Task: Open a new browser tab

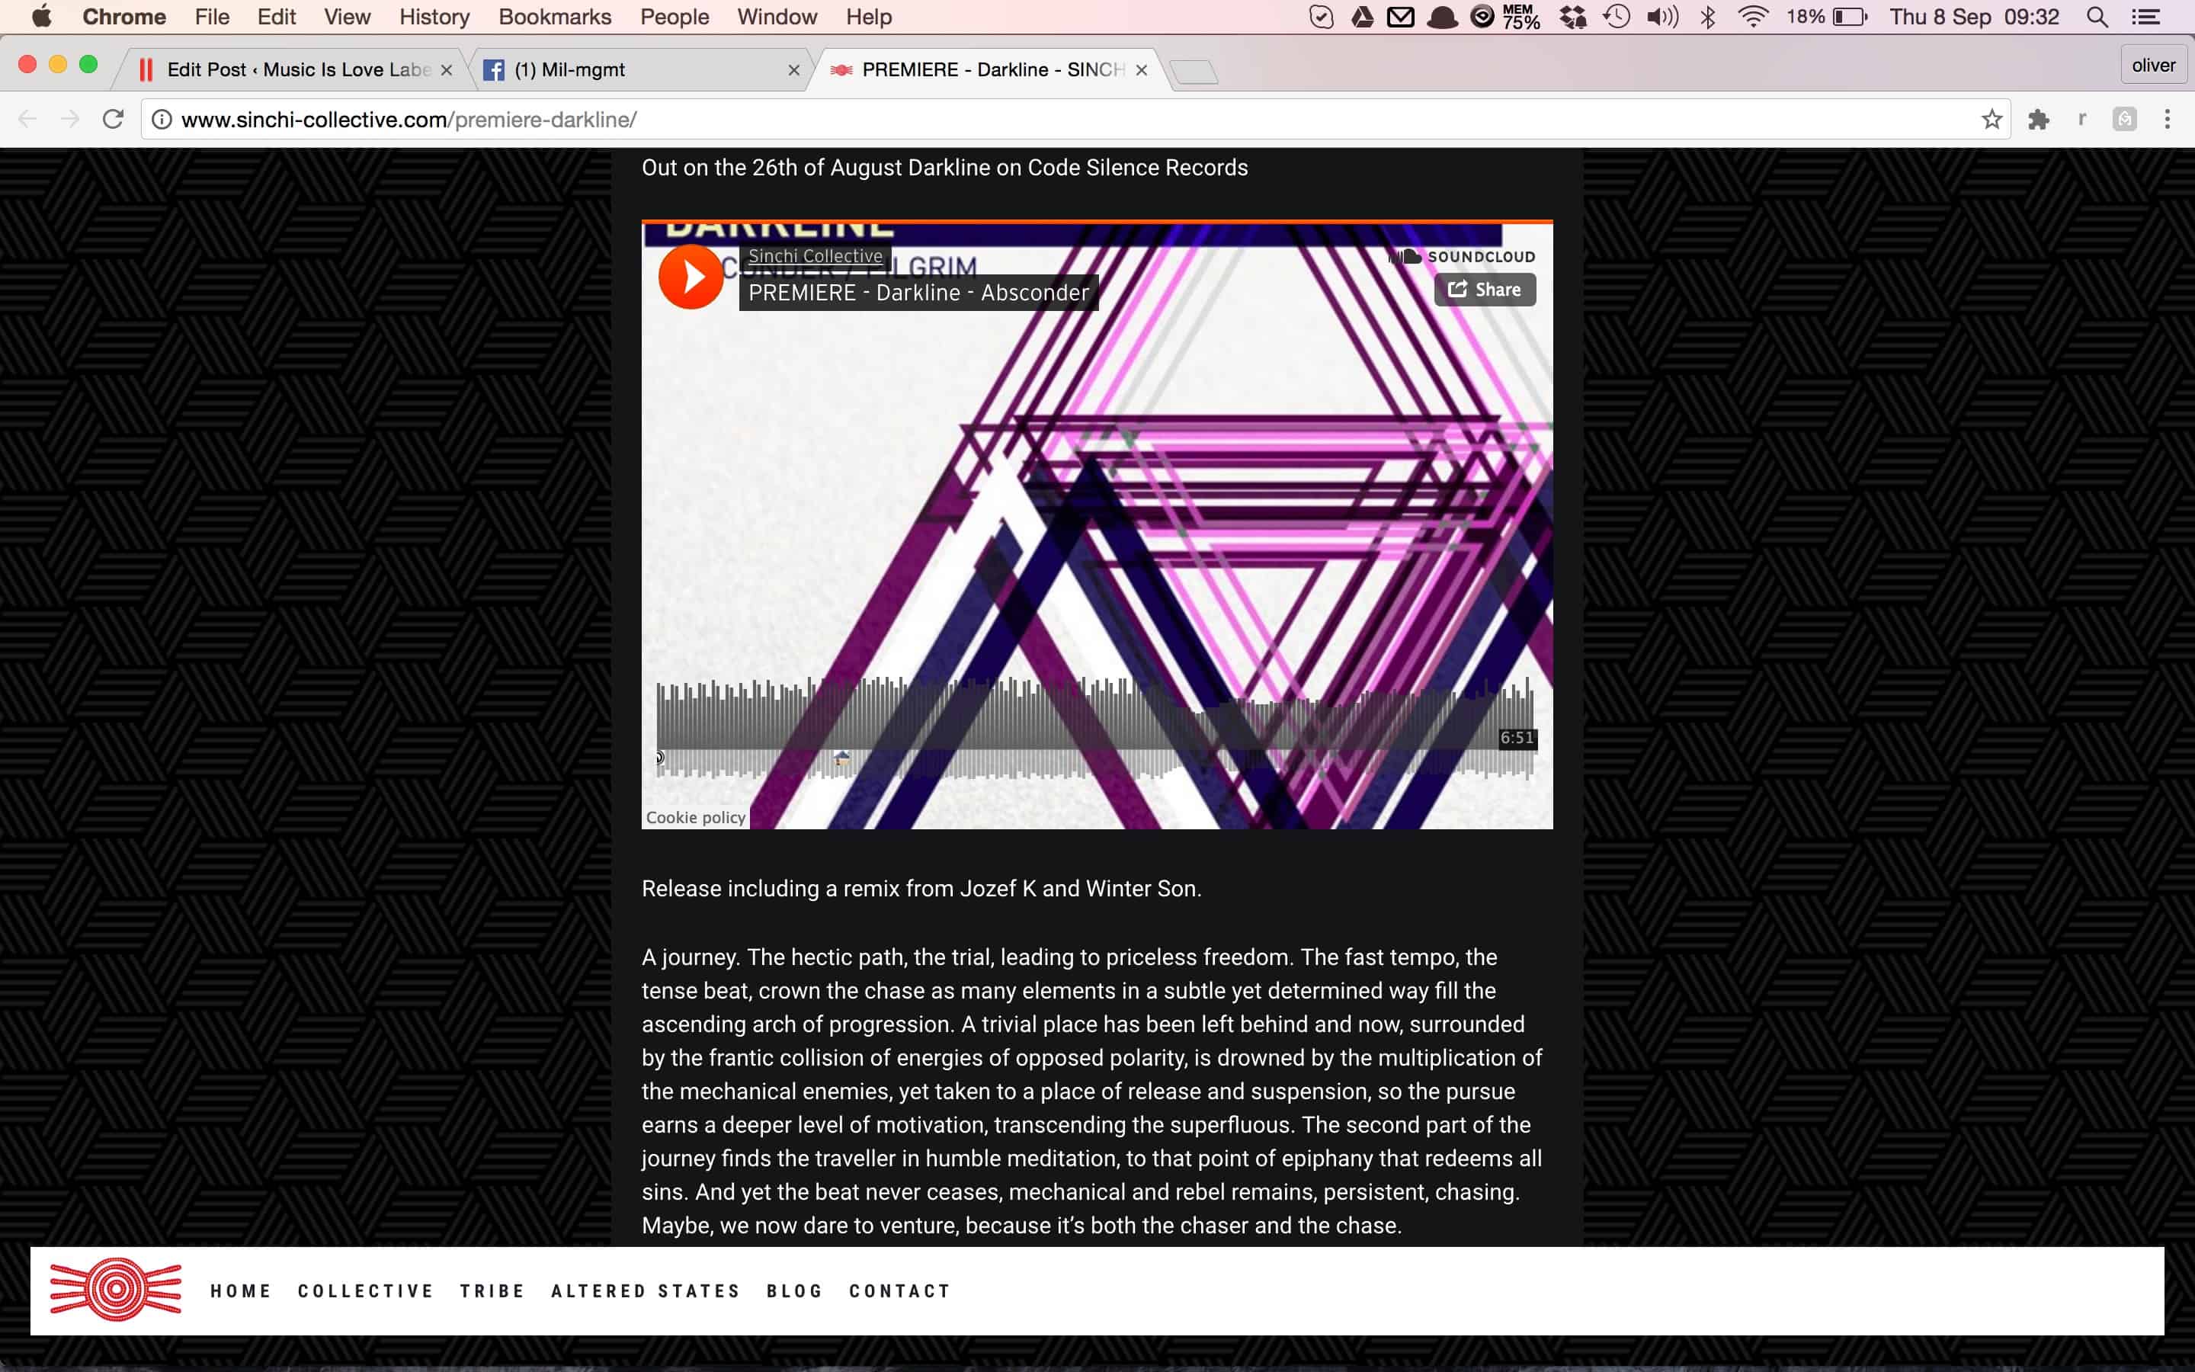Action: coord(1194,72)
